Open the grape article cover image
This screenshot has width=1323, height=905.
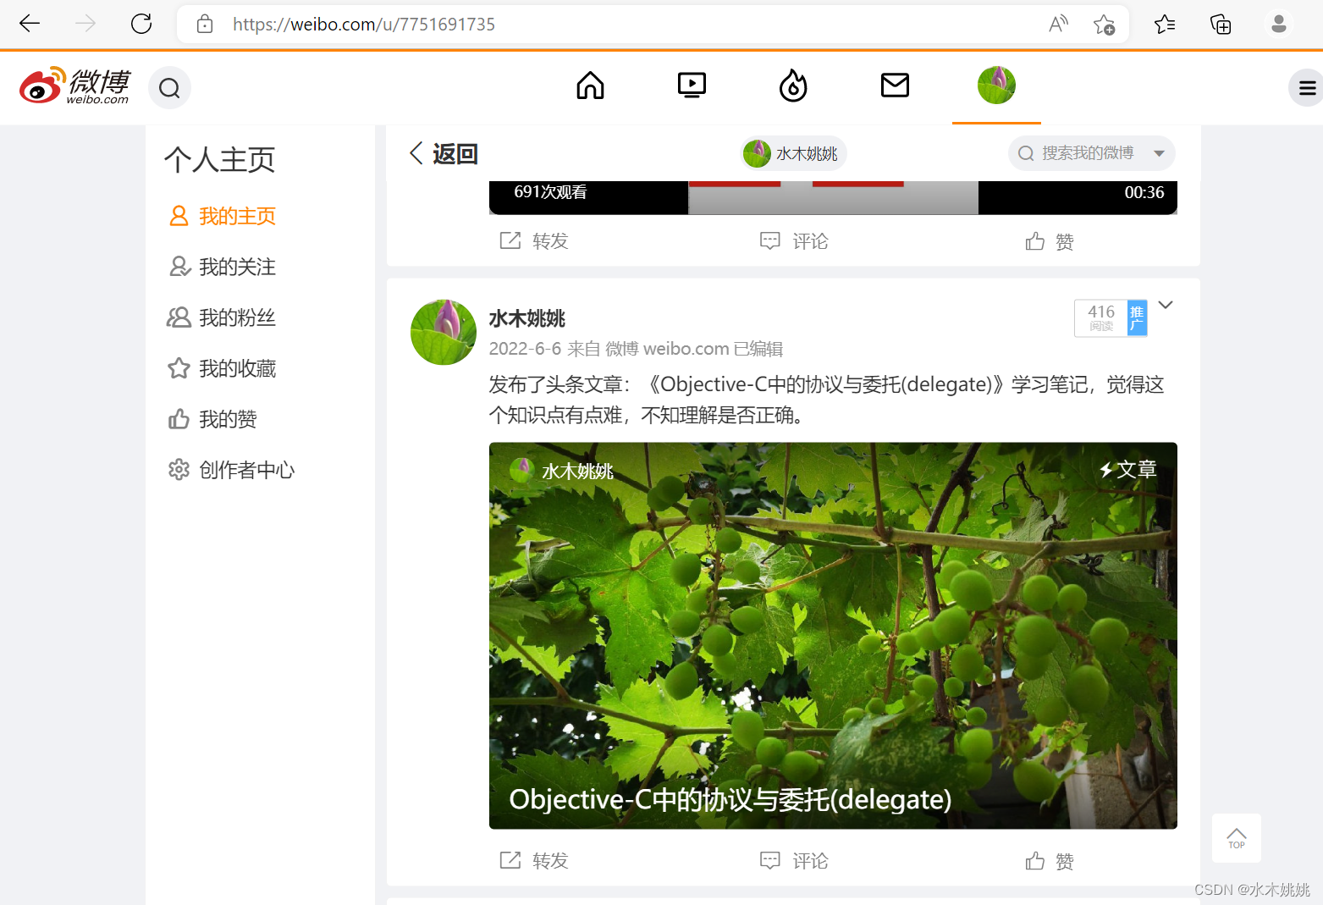point(833,636)
